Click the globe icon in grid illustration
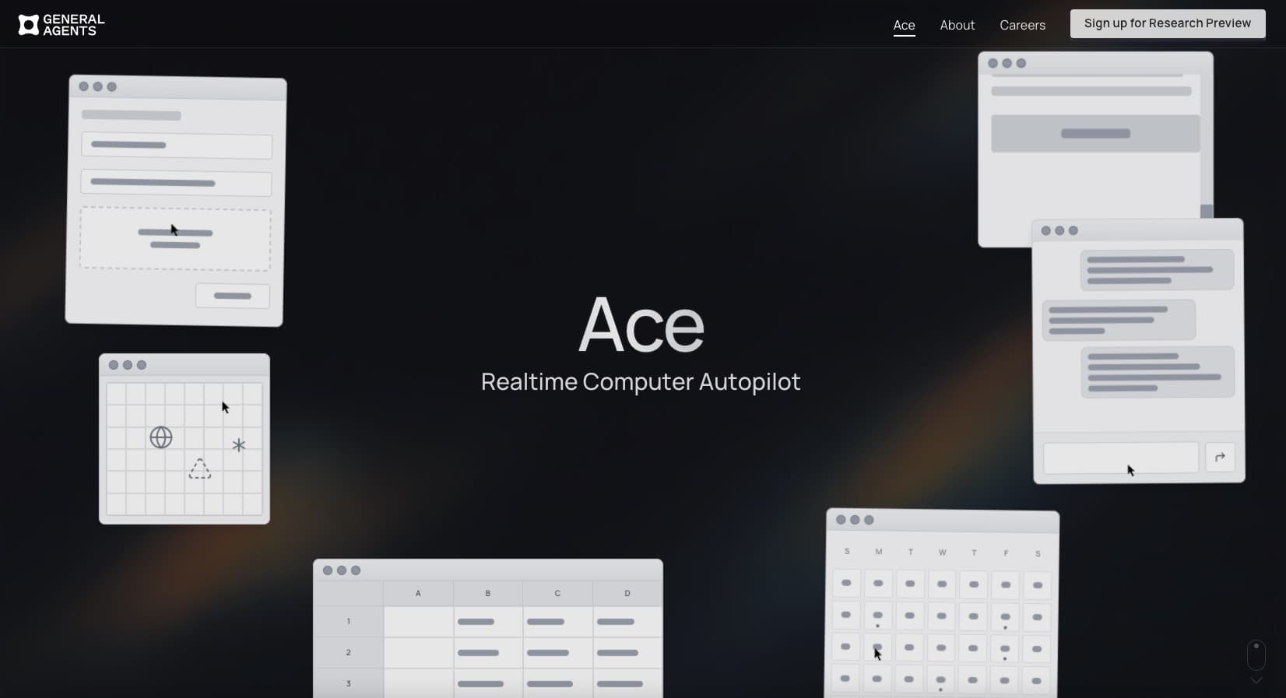1286x698 pixels. point(161,437)
